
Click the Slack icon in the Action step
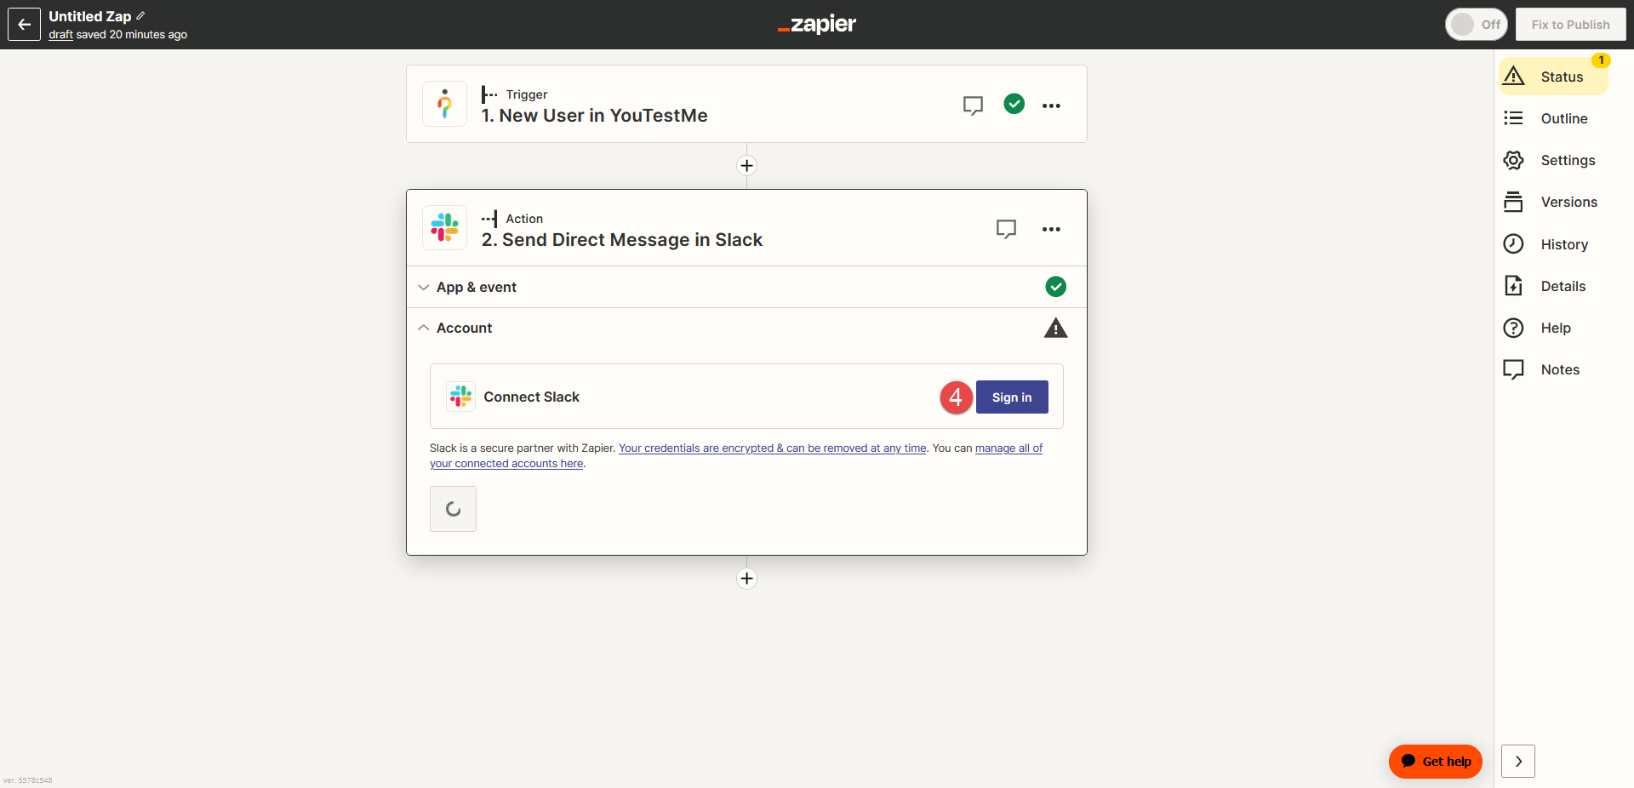pos(444,228)
